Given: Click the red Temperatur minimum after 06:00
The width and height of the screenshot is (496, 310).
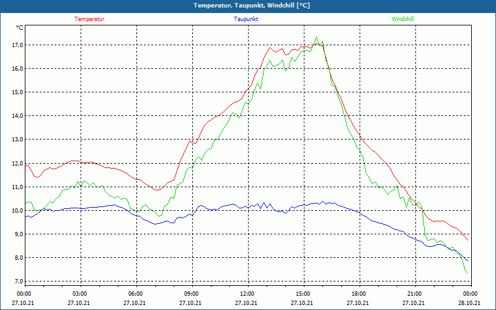Looking at the screenshot, I should [158, 190].
